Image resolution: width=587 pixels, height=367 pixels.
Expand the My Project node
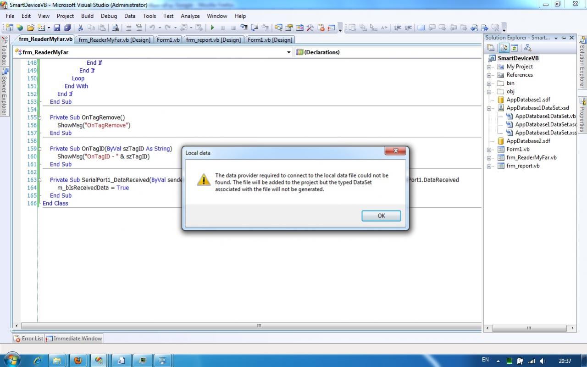489,67
